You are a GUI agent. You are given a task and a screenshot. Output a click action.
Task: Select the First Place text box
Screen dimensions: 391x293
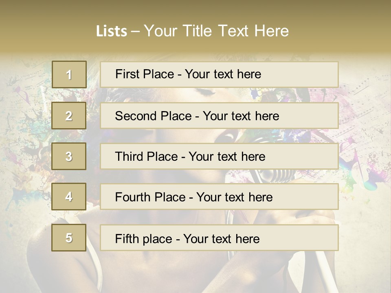219,74
